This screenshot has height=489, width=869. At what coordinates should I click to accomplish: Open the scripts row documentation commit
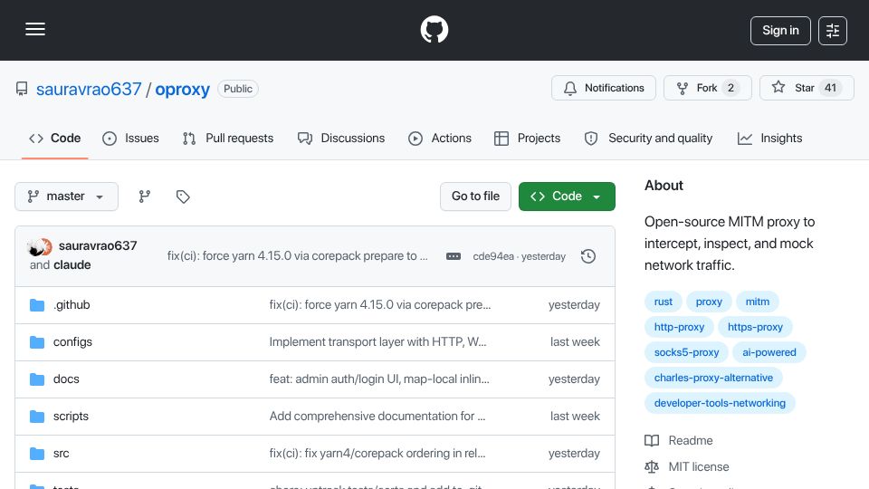tap(377, 417)
